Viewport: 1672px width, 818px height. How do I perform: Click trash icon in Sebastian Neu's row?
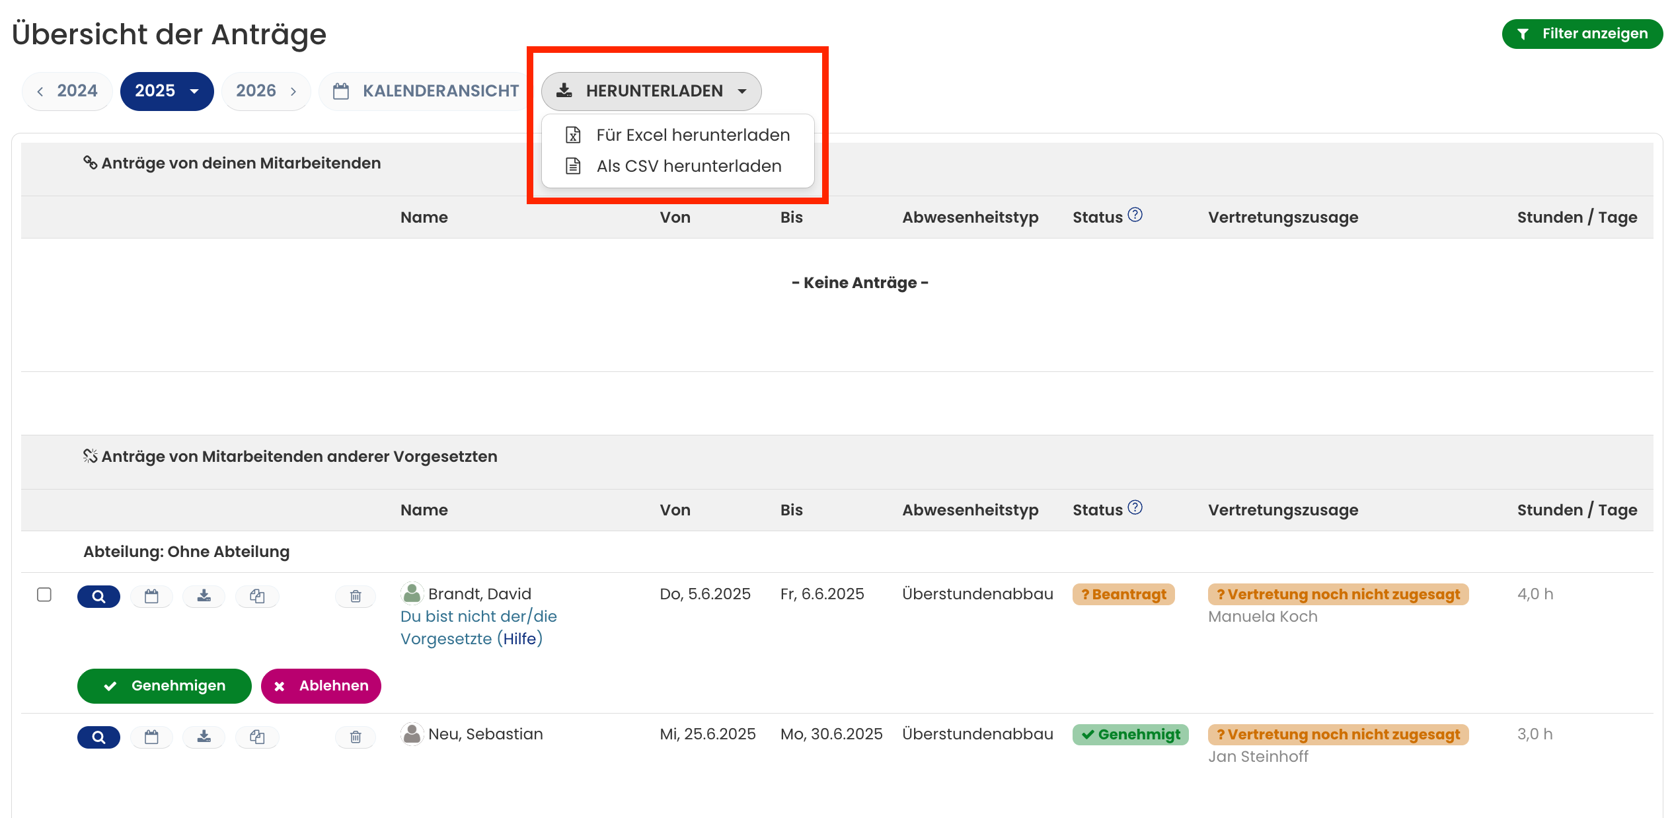(356, 737)
